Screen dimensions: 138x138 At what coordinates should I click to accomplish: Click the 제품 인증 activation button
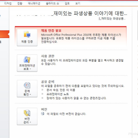tap(27, 38)
